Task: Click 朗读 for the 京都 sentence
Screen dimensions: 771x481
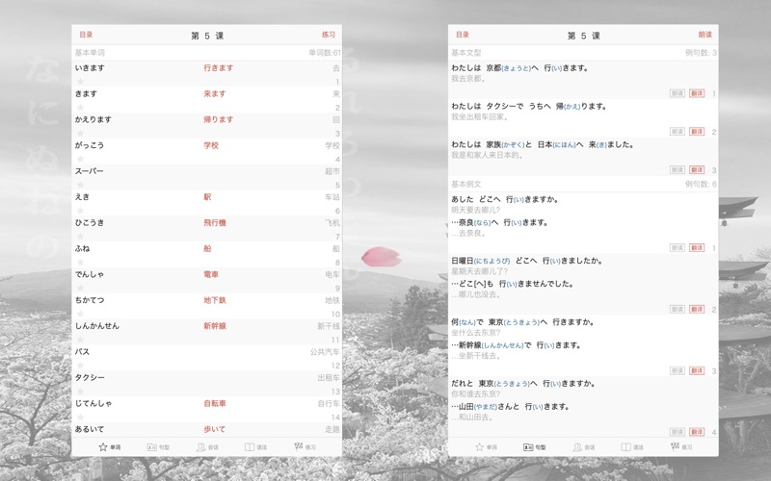Action: click(678, 93)
